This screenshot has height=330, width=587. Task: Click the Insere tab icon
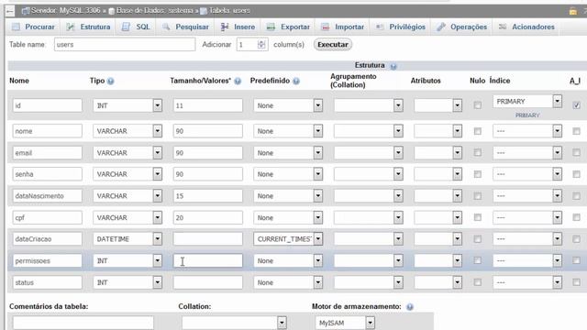[225, 27]
